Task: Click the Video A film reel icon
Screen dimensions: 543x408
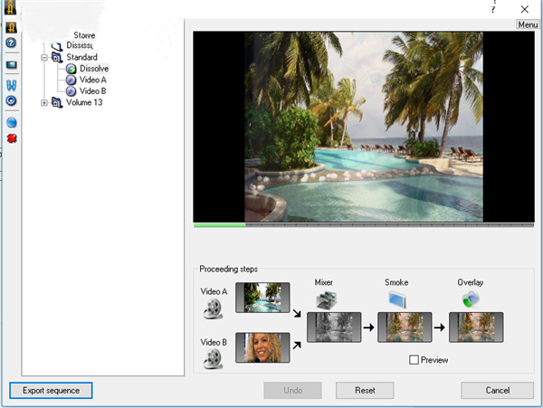Action: pyautogui.click(x=214, y=311)
